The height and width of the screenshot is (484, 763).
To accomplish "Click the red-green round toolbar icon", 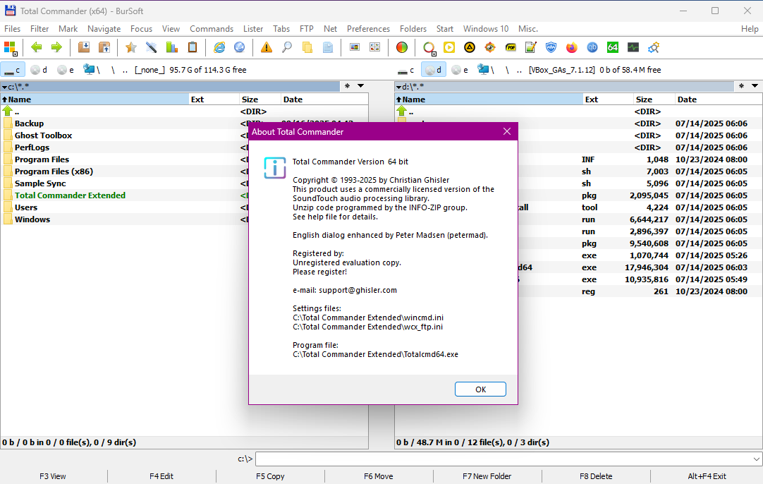I will tap(402, 47).
